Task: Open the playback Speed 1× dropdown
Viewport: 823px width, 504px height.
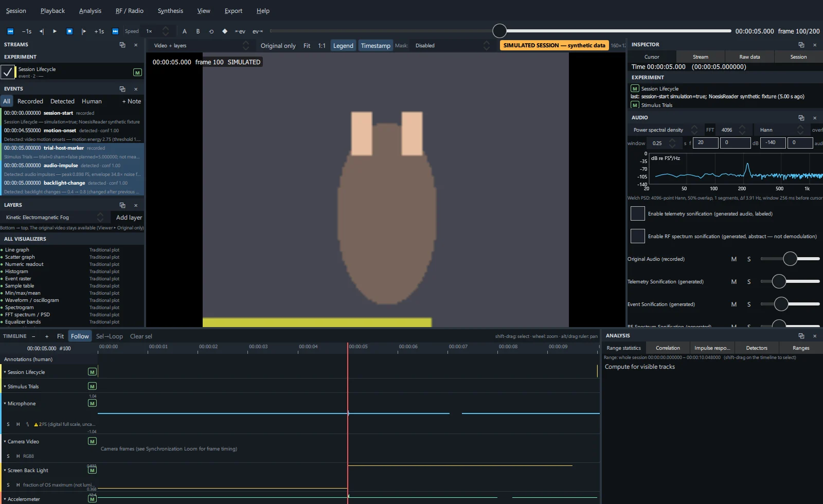Action: tap(157, 31)
